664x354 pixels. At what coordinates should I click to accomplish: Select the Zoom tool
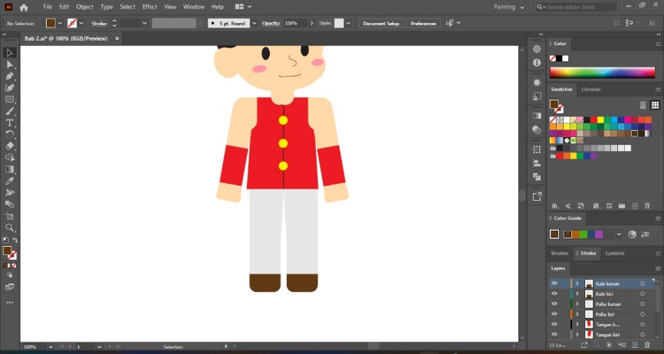9,228
